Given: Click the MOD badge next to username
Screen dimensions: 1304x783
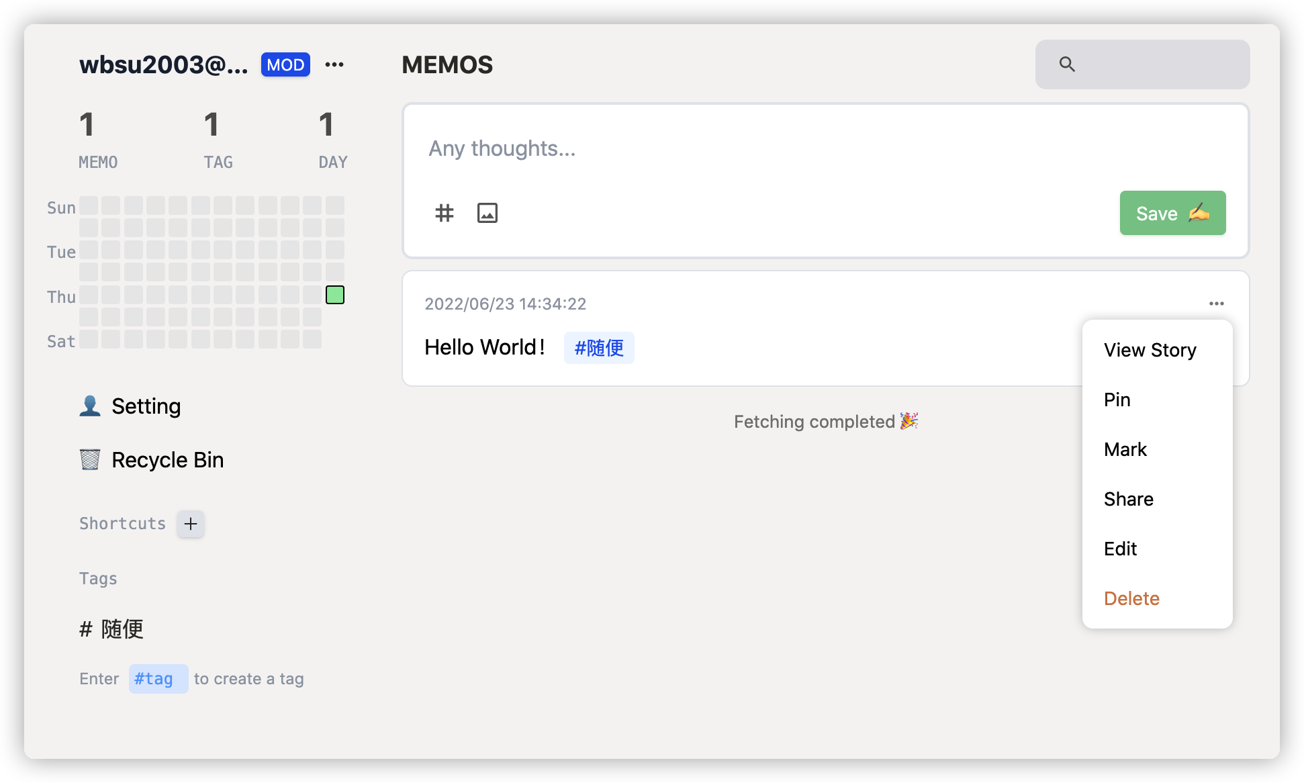Looking at the screenshot, I should pos(285,64).
